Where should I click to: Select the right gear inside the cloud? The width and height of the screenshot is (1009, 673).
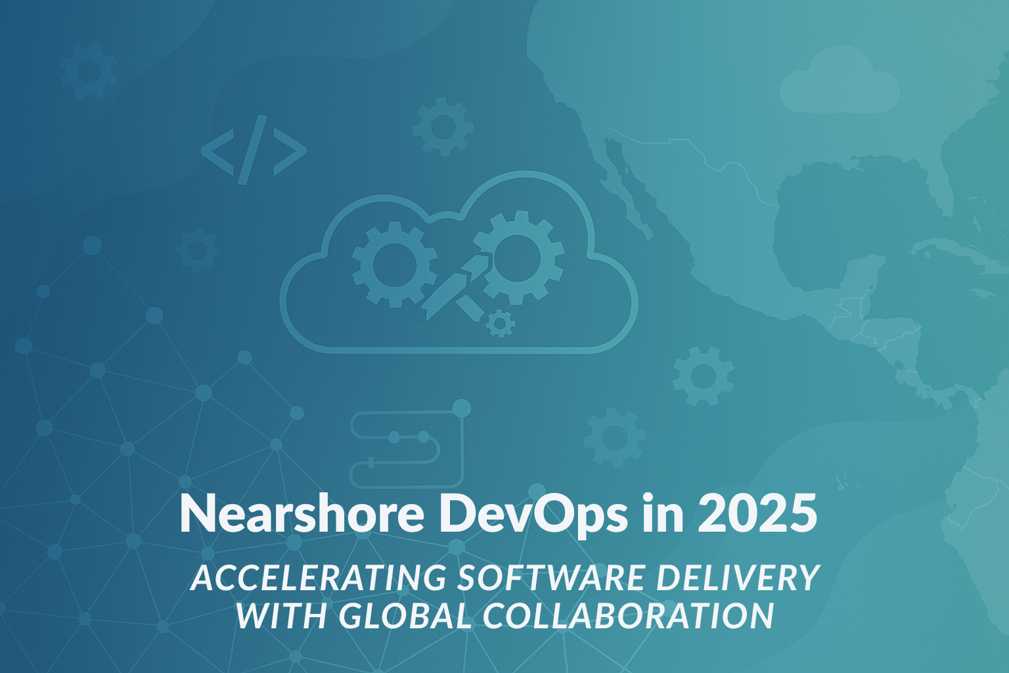(x=519, y=256)
